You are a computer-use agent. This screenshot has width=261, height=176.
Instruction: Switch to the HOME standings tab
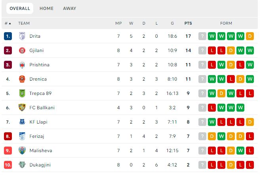point(46,8)
